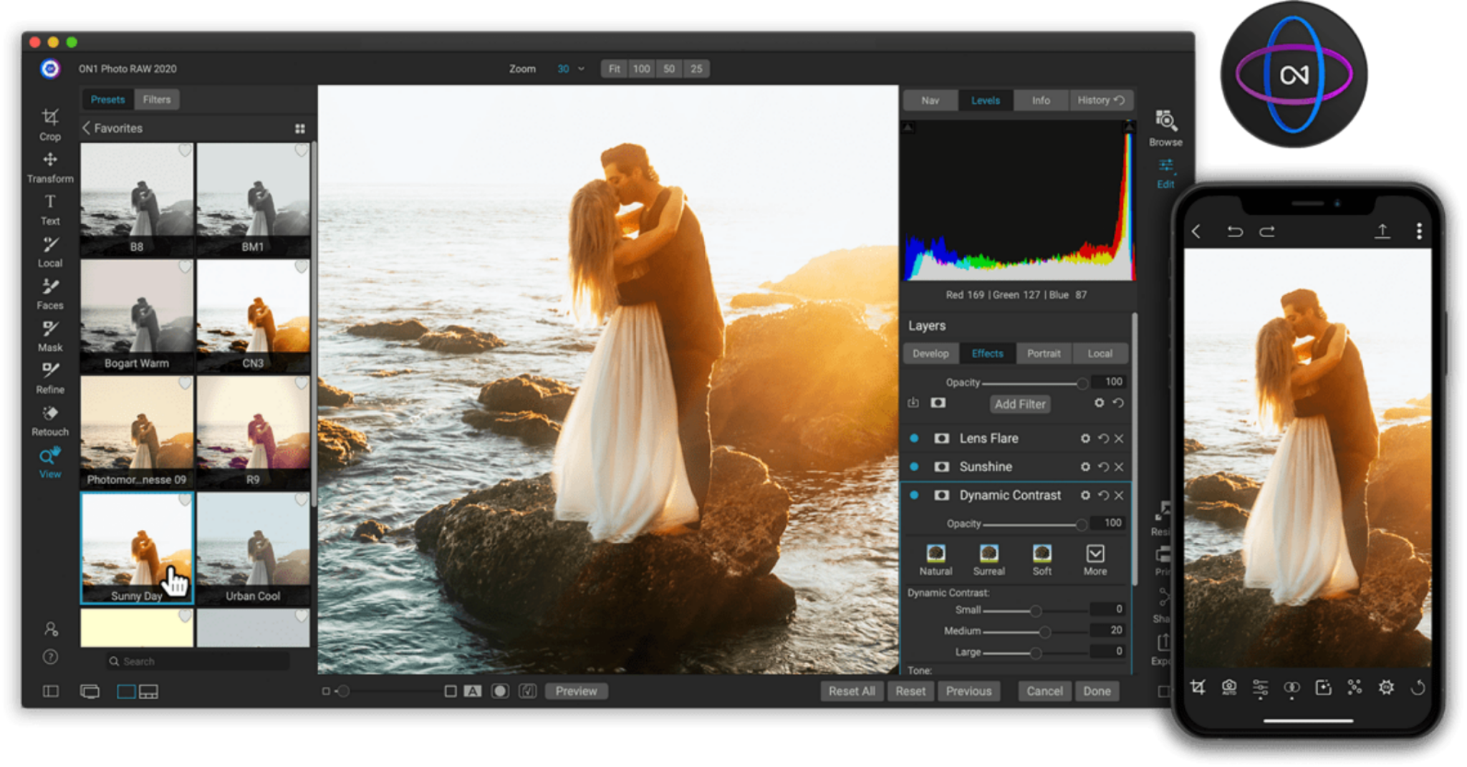Remove the Dynamic Contrast filter

click(x=1119, y=496)
